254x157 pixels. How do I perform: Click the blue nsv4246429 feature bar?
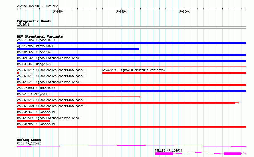[x=131, y=61]
